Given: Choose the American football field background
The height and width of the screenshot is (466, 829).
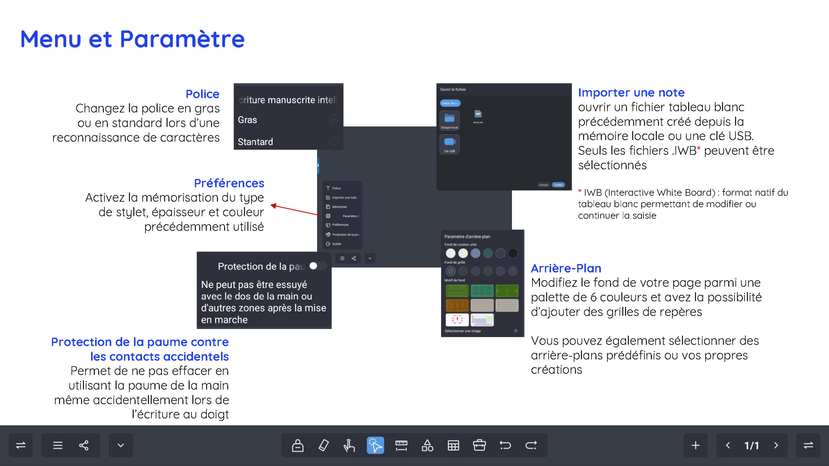Looking at the screenshot, I should tap(457, 291).
